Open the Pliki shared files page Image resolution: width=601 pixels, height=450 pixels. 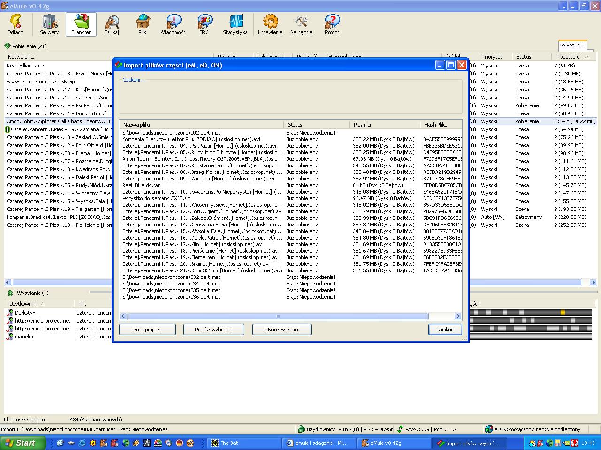[143, 24]
